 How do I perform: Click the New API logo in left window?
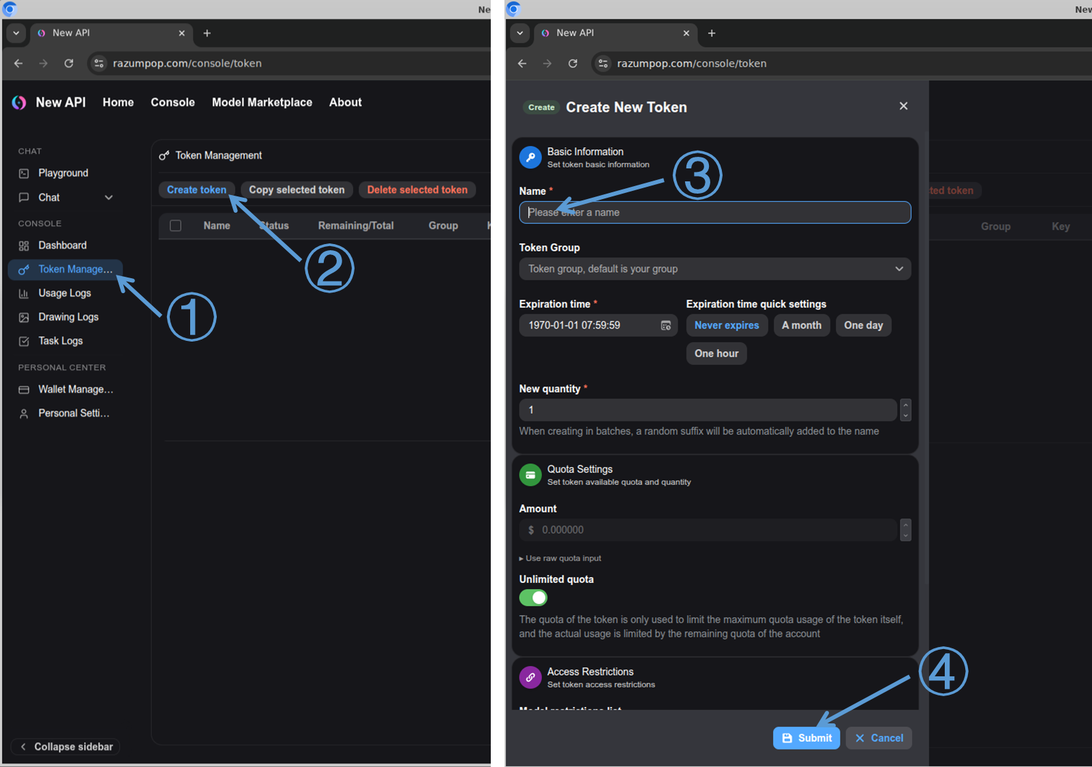click(19, 102)
